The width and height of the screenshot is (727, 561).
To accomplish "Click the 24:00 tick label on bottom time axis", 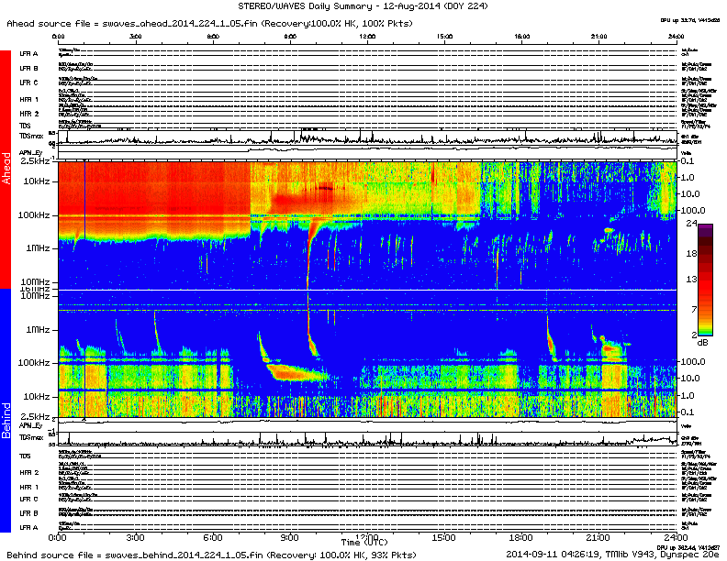I will (x=676, y=538).
